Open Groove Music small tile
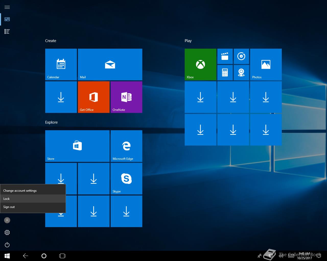327x261 pixels. point(241,56)
